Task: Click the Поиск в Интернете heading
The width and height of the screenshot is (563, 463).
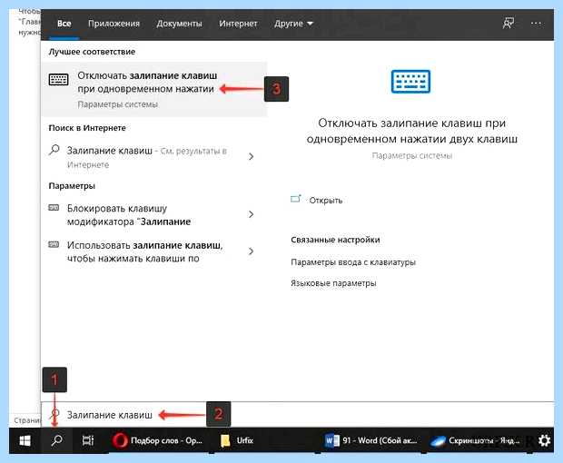Action: click(87, 128)
